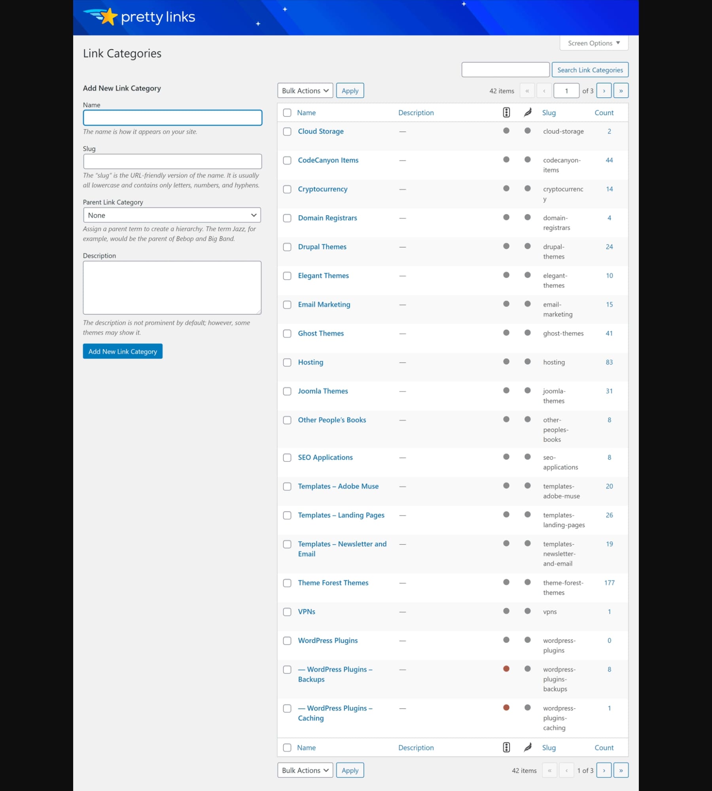The height and width of the screenshot is (791, 712).
Task: Click the red tracking dot for WordPress Plugins – Caching
Action: click(x=506, y=708)
